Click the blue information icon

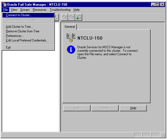[71, 50]
